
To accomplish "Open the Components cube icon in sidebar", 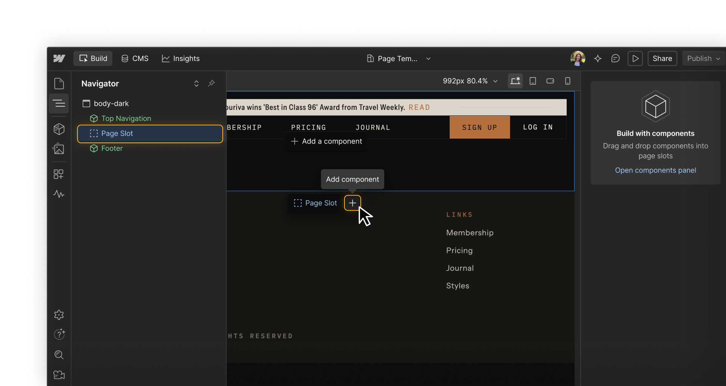I will coord(59,129).
